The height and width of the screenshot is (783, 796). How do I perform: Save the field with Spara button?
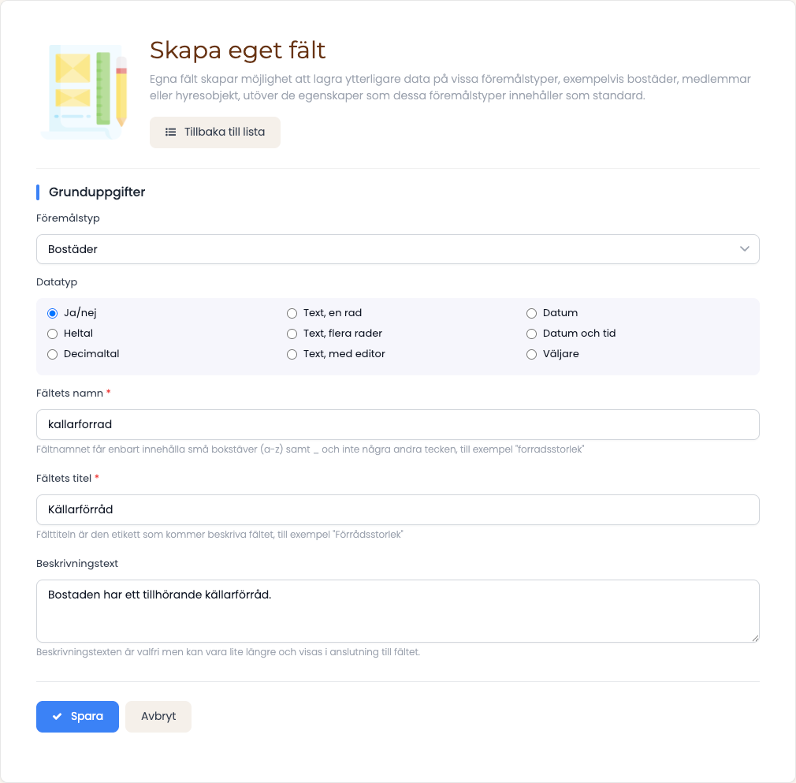point(77,717)
